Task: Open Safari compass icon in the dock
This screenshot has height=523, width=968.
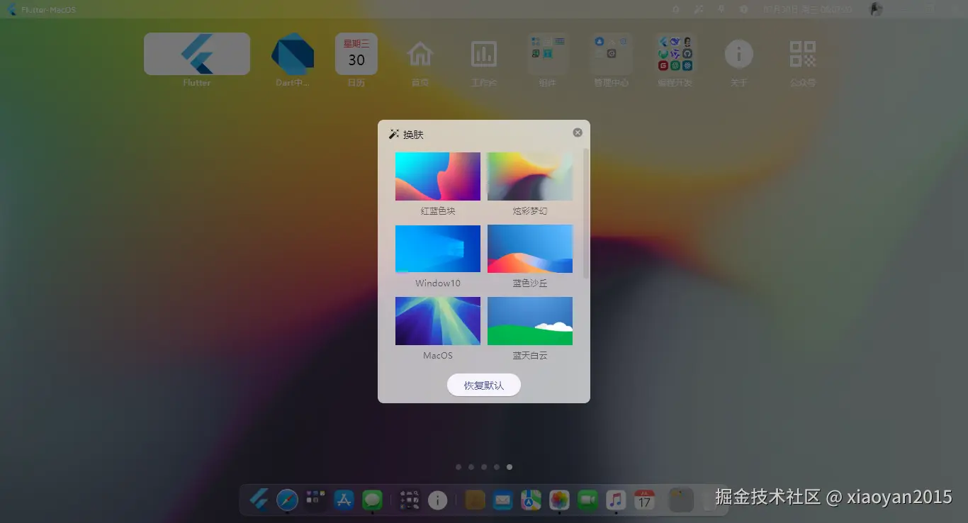Action: coord(287,500)
